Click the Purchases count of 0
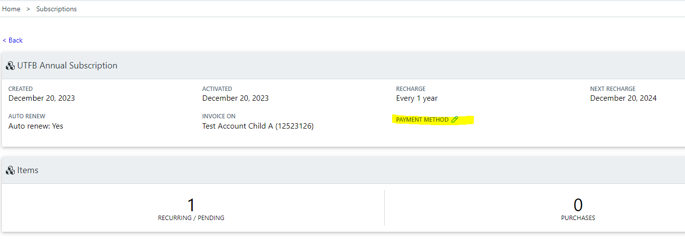Screen dimensions: 685x243 coord(578,205)
